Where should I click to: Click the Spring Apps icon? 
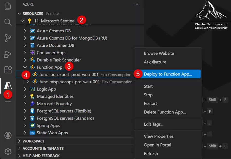pos(32,125)
